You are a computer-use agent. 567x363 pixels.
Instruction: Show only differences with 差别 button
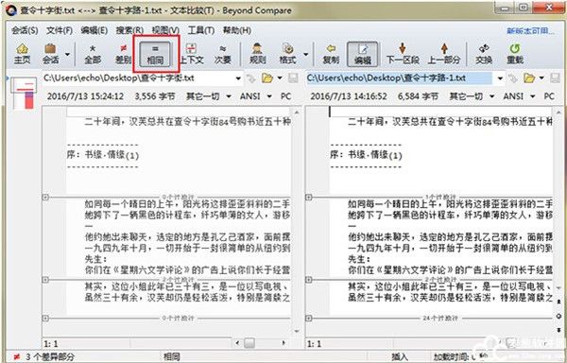click(123, 54)
